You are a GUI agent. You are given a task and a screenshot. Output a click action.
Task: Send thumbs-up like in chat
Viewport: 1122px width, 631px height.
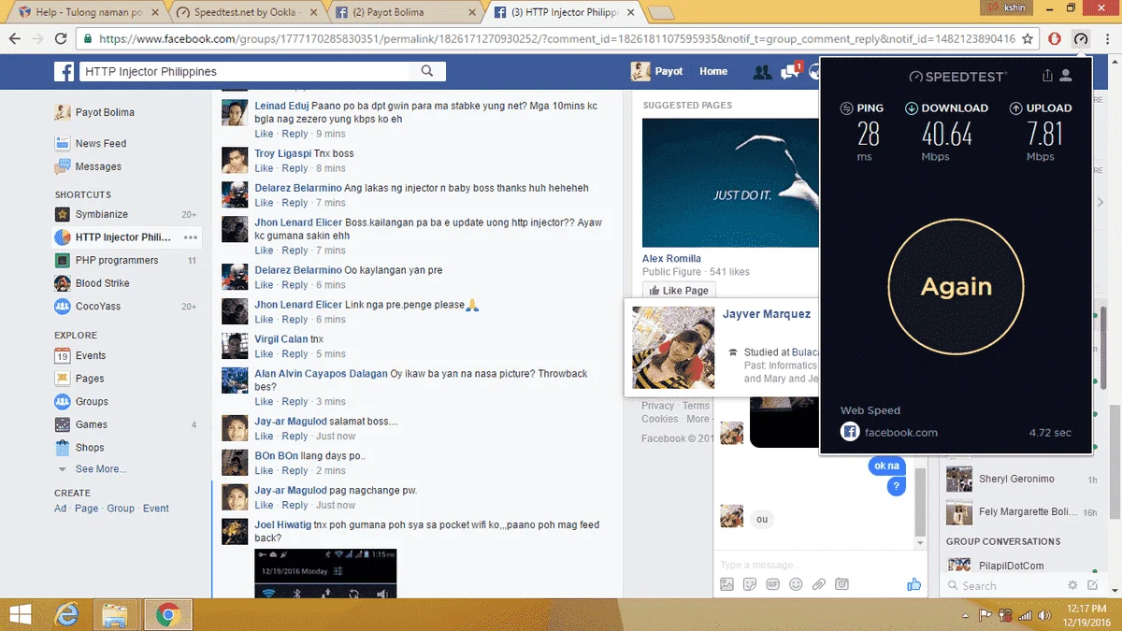pos(913,584)
